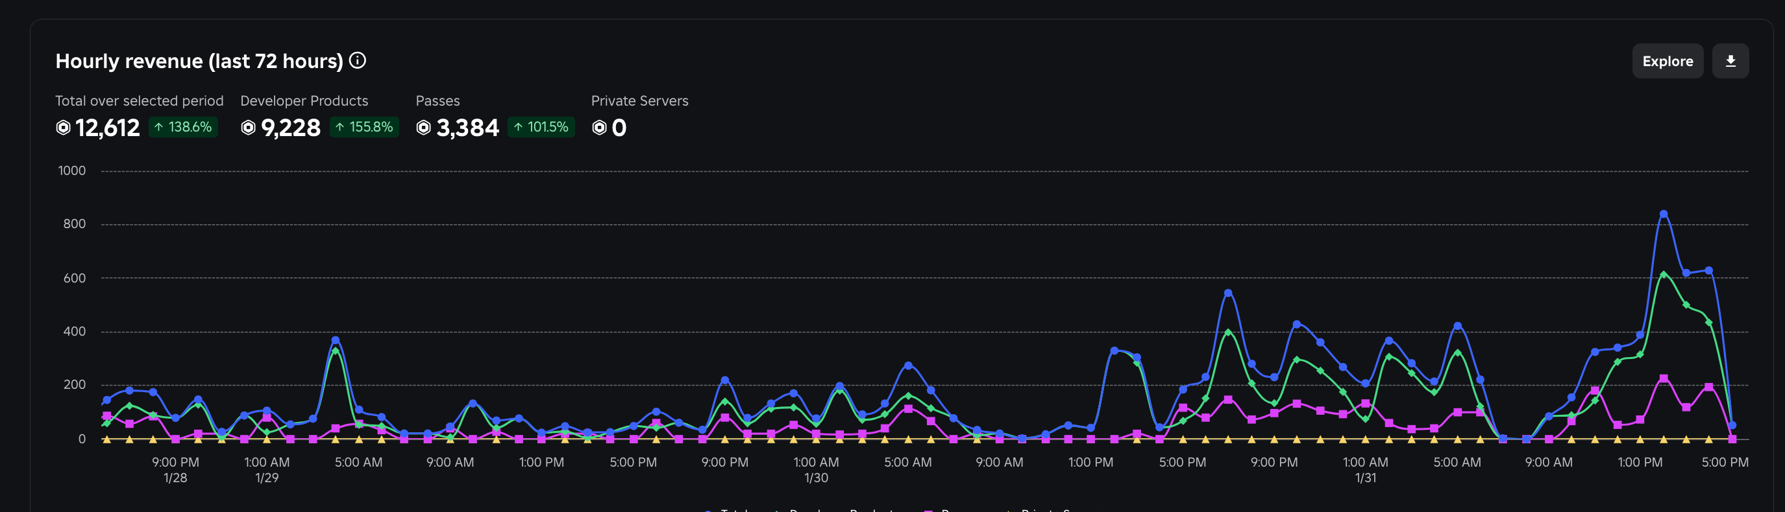This screenshot has height=512, width=1785.
Task: Click the Developer Products stat label
Action: point(304,101)
